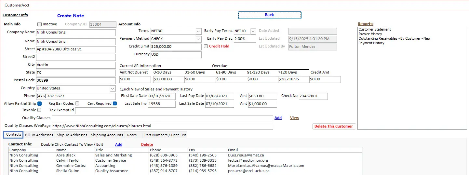Click the Tax Exempt Id field
The height and width of the screenshot is (175, 469).
96,111
